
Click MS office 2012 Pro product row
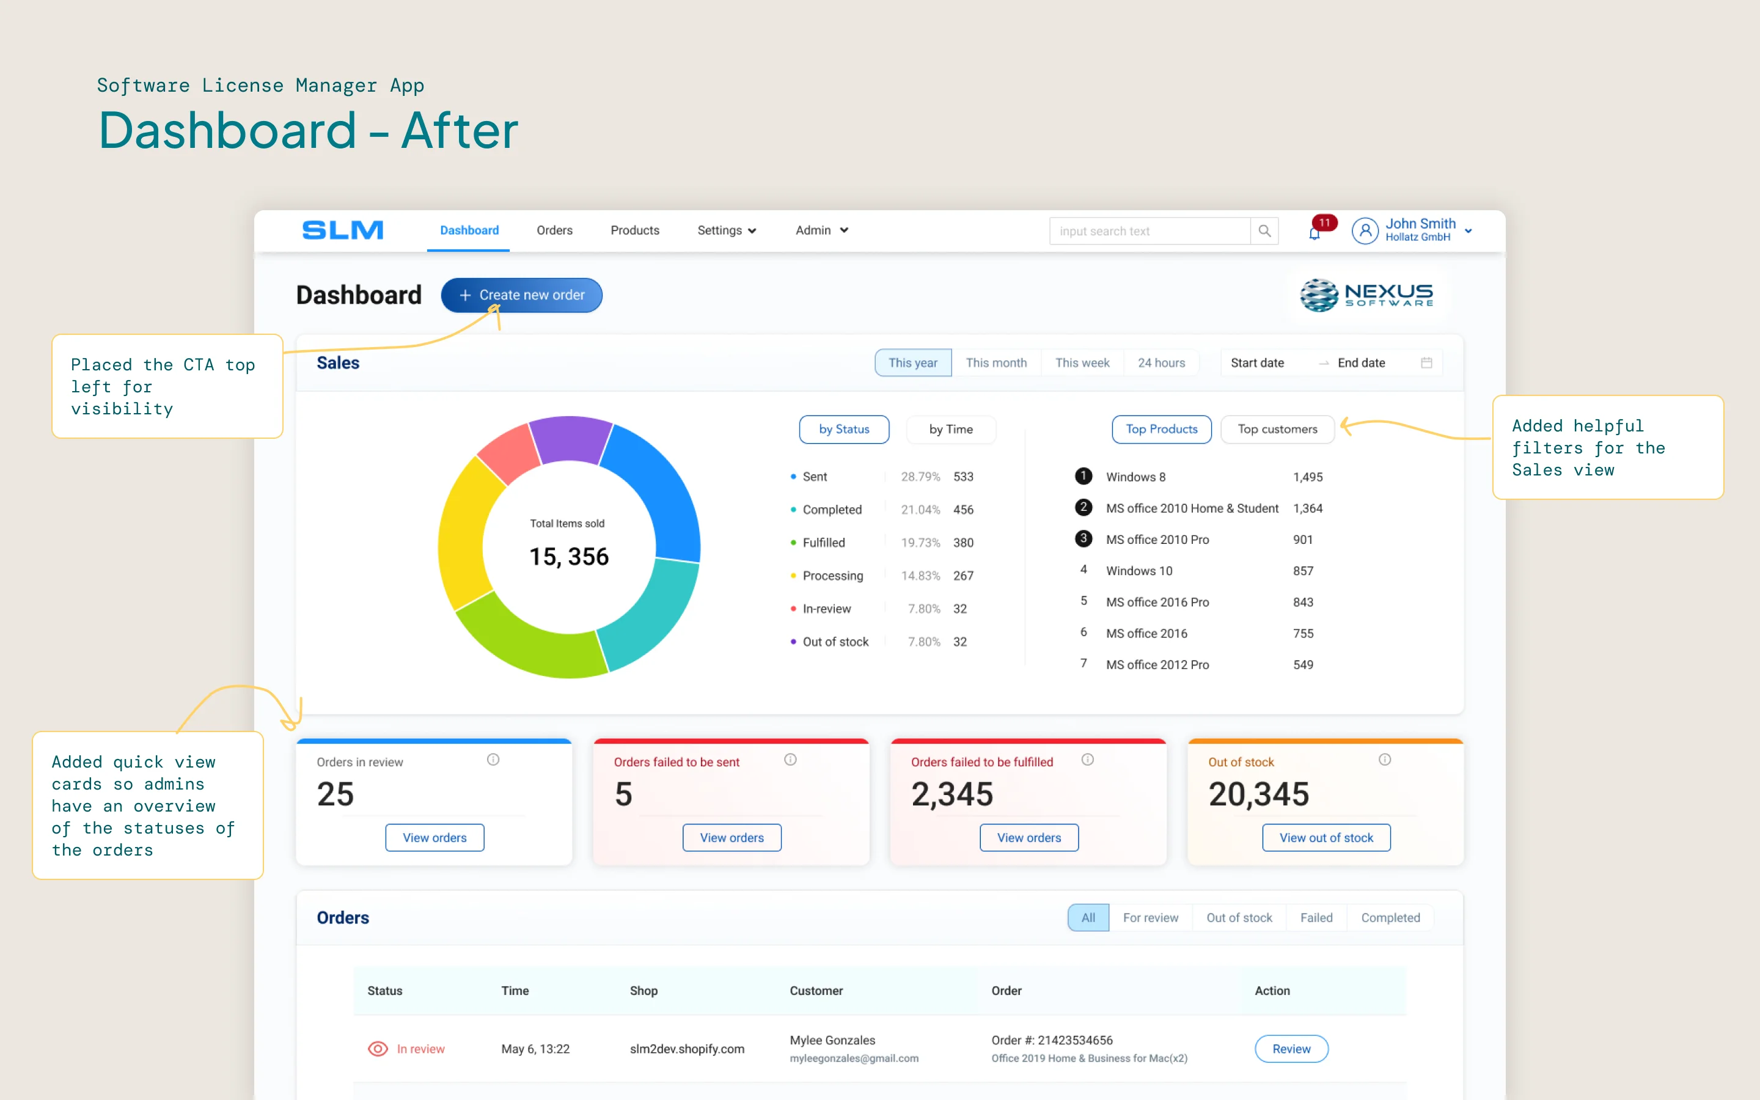pos(1198,664)
